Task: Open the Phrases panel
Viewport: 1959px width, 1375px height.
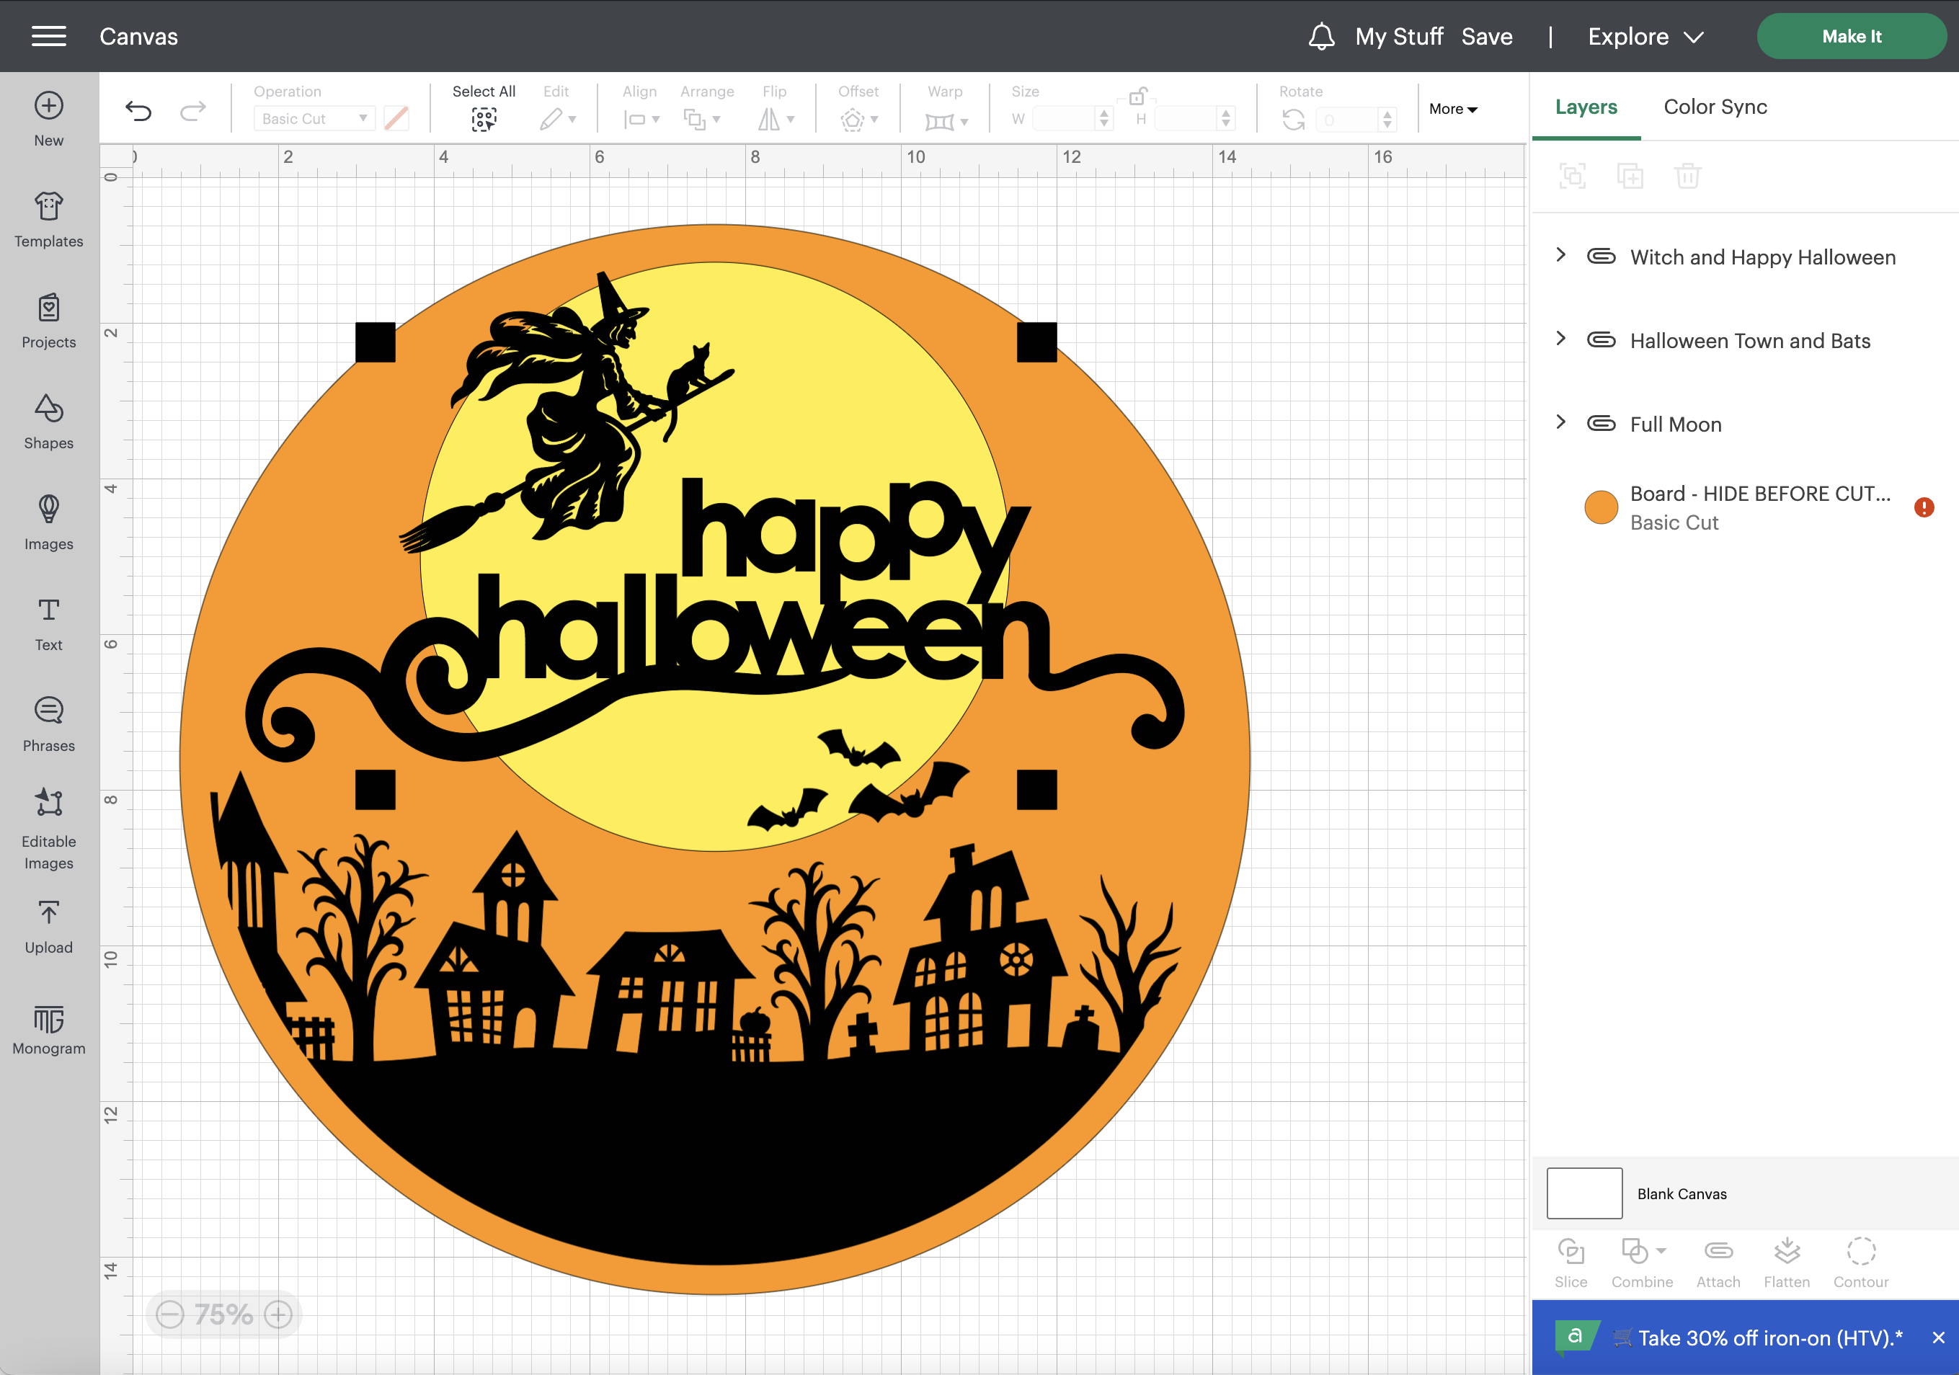Action: 48,724
